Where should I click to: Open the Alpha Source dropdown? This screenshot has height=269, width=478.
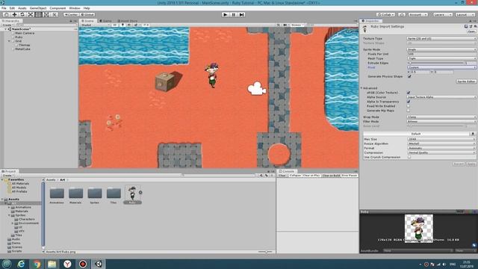441,97
